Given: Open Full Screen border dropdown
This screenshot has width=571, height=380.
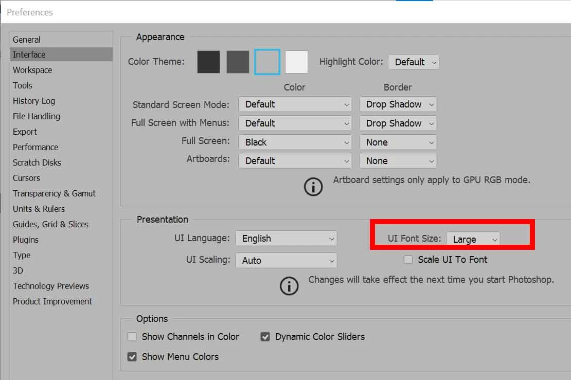Looking at the screenshot, I should coord(398,142).
